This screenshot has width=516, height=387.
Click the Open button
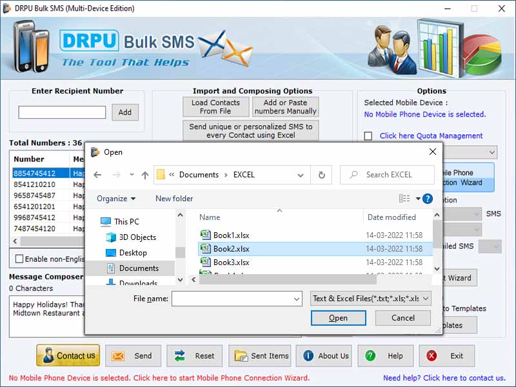[x=338, y=317]
